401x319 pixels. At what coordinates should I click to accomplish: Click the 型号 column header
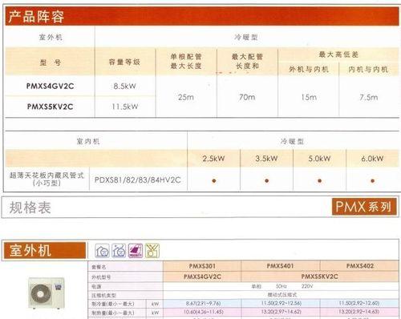pos(51,63)
